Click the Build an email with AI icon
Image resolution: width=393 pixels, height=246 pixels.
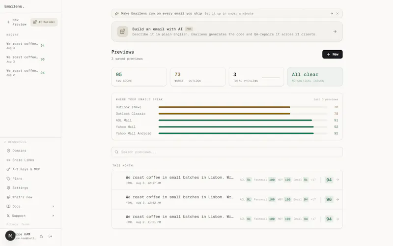pyautogui.click(x=122, y=31)
